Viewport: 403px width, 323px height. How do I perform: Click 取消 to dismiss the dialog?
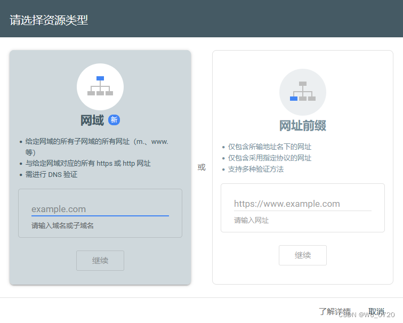click(376, 311)
